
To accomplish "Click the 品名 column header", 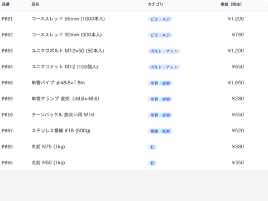I will (x=35, y=4).
